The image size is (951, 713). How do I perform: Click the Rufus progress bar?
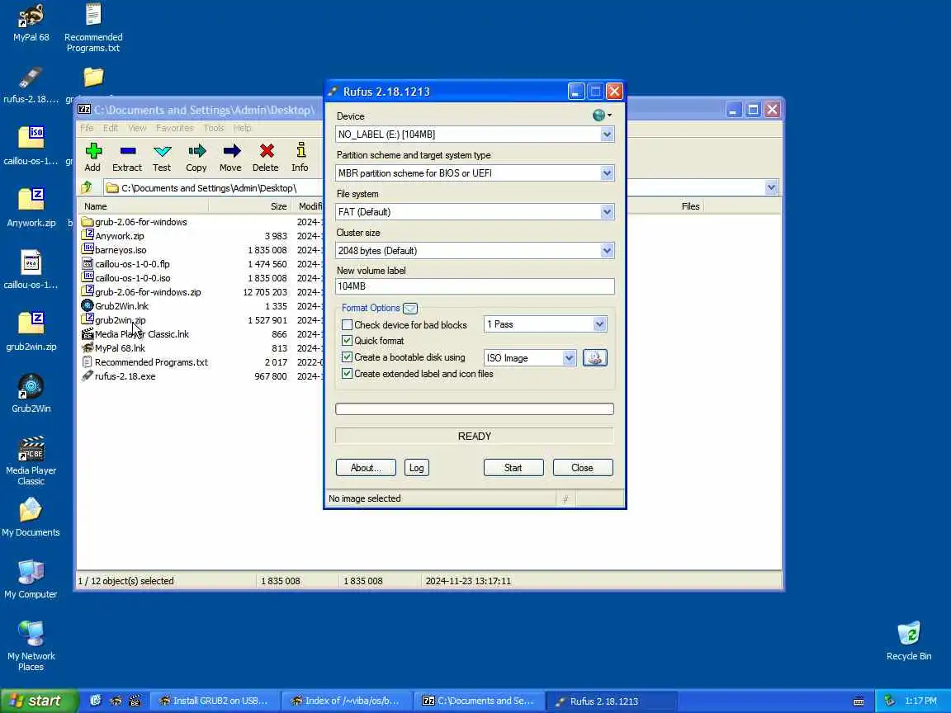pyautogui.click(x=475, y=409)
